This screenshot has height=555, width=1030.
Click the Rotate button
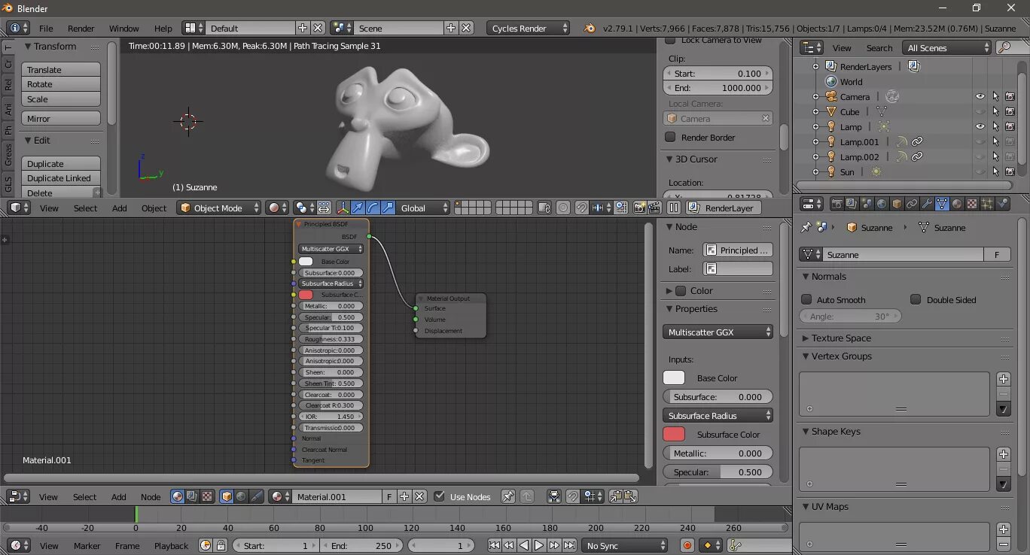(x=61, y=84)
